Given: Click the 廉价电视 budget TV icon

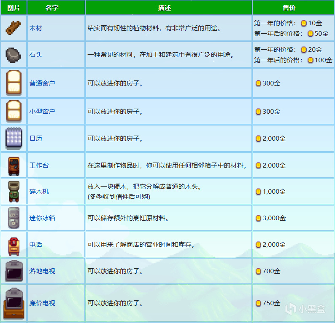Looking at the screenshot, I should 14,303.
